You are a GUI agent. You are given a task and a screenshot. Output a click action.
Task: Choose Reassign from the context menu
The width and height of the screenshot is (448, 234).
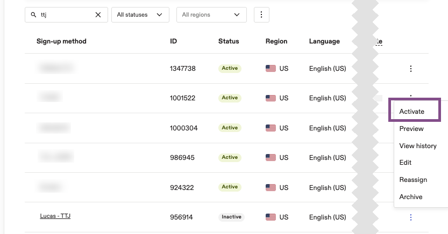click(413, 180)
